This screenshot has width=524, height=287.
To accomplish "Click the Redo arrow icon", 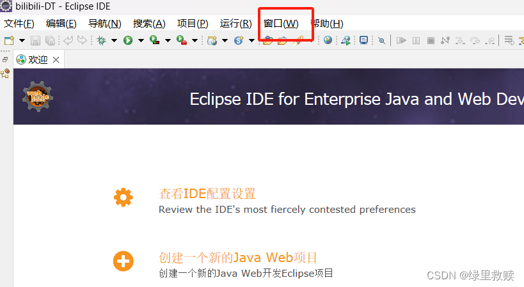I will (82, 41).
